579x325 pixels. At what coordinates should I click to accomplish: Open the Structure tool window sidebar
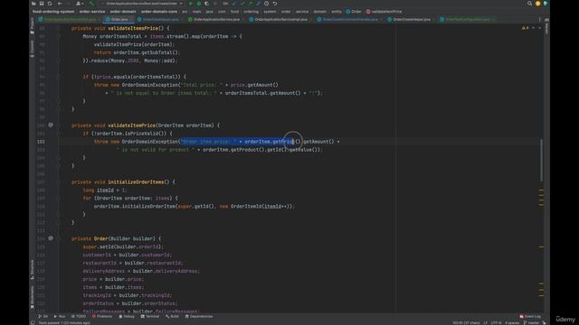33,269
